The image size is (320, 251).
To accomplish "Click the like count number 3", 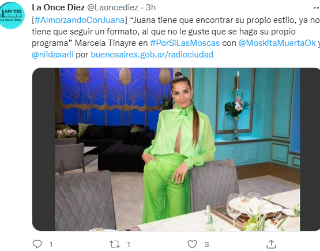I will pyautogui.click(x=207, y=244).
